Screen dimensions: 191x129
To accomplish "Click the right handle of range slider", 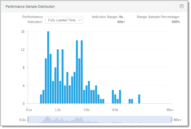I will tap(172, 120).
